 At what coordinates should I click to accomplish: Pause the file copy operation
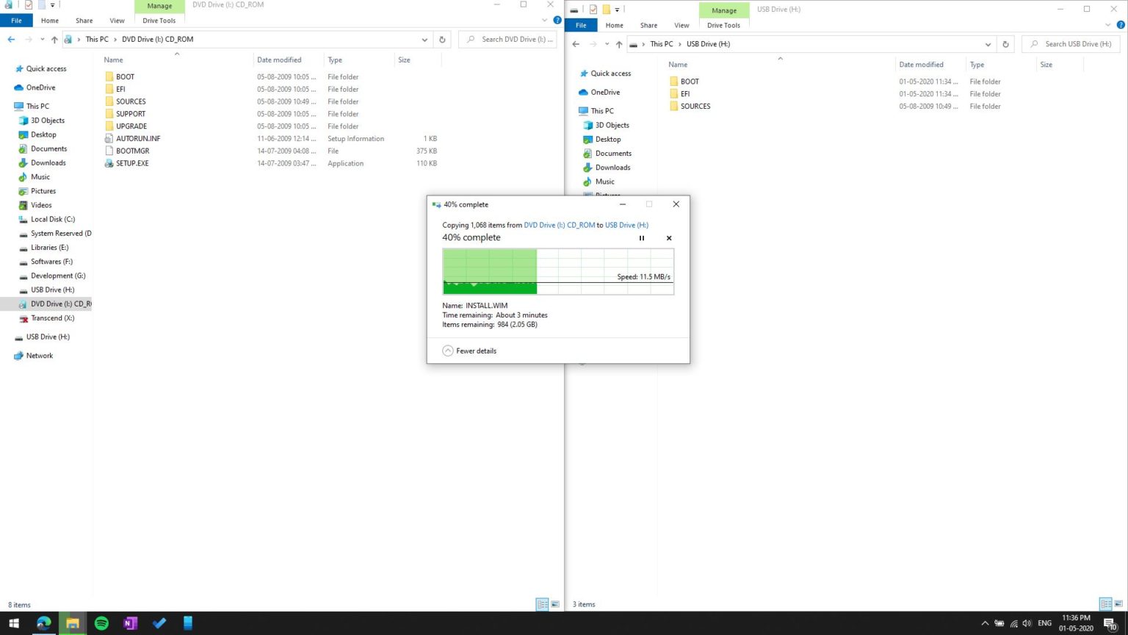[642, 238]
